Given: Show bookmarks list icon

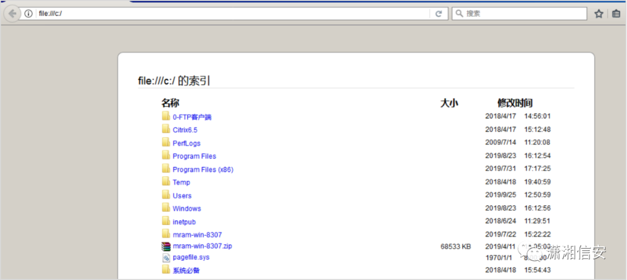Looking at the screenshot, I should click(616, 13).
